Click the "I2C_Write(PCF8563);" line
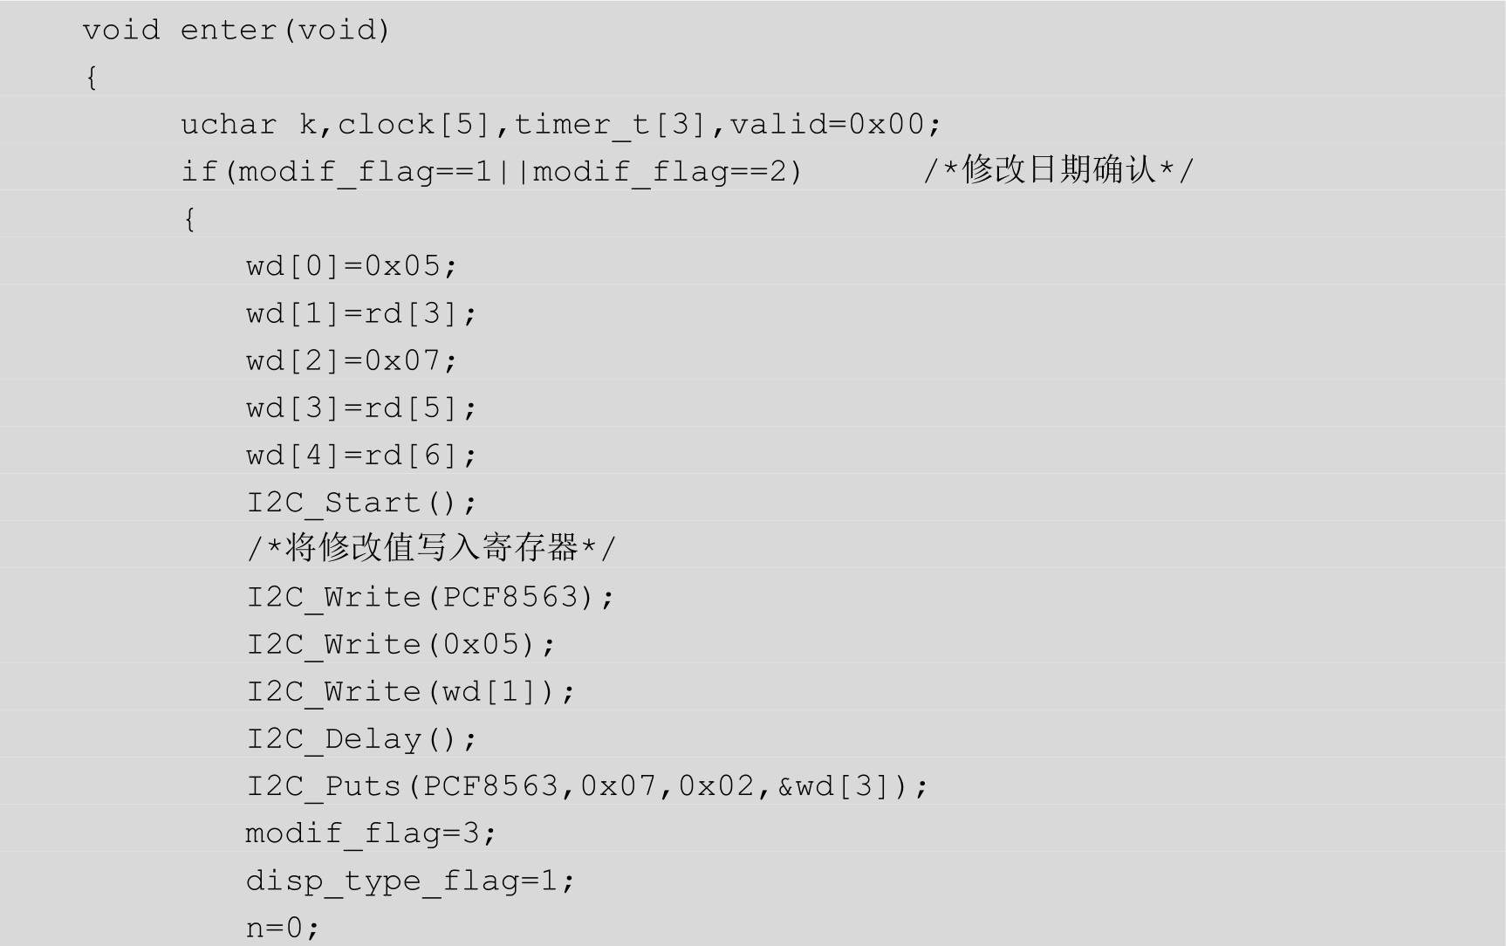Viewport: 1506px width, 946px height. (430, 598)
